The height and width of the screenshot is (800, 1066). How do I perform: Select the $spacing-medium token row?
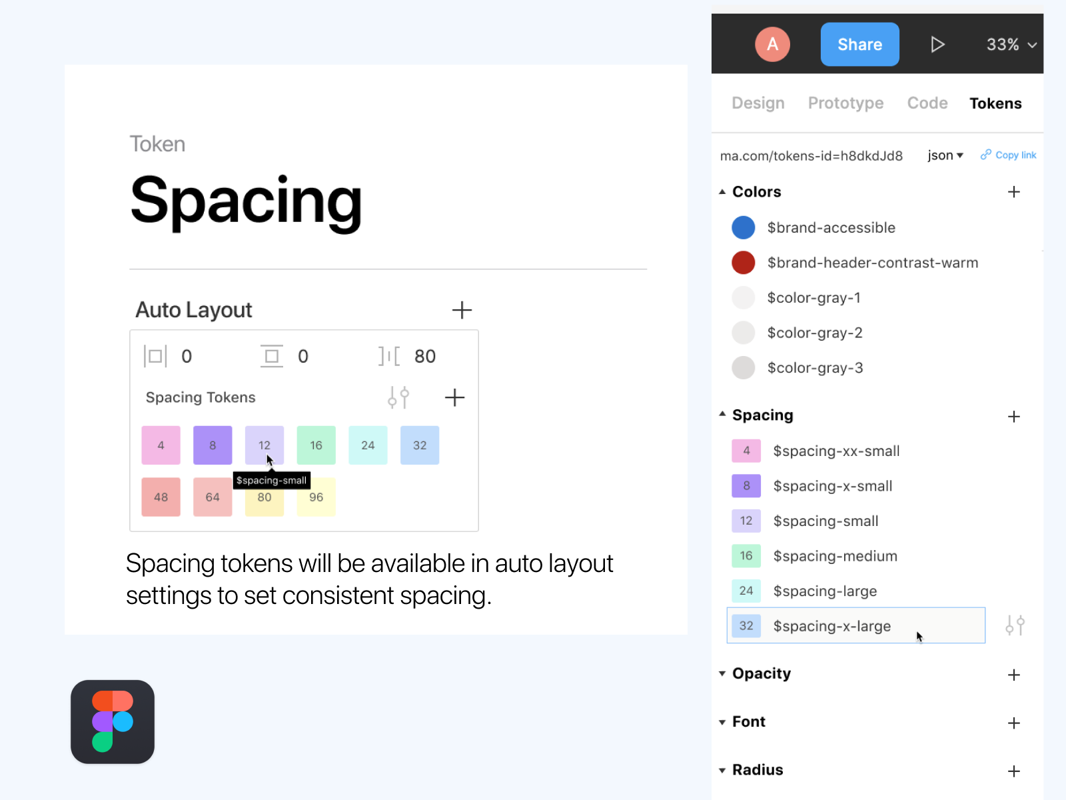(835, 556)
